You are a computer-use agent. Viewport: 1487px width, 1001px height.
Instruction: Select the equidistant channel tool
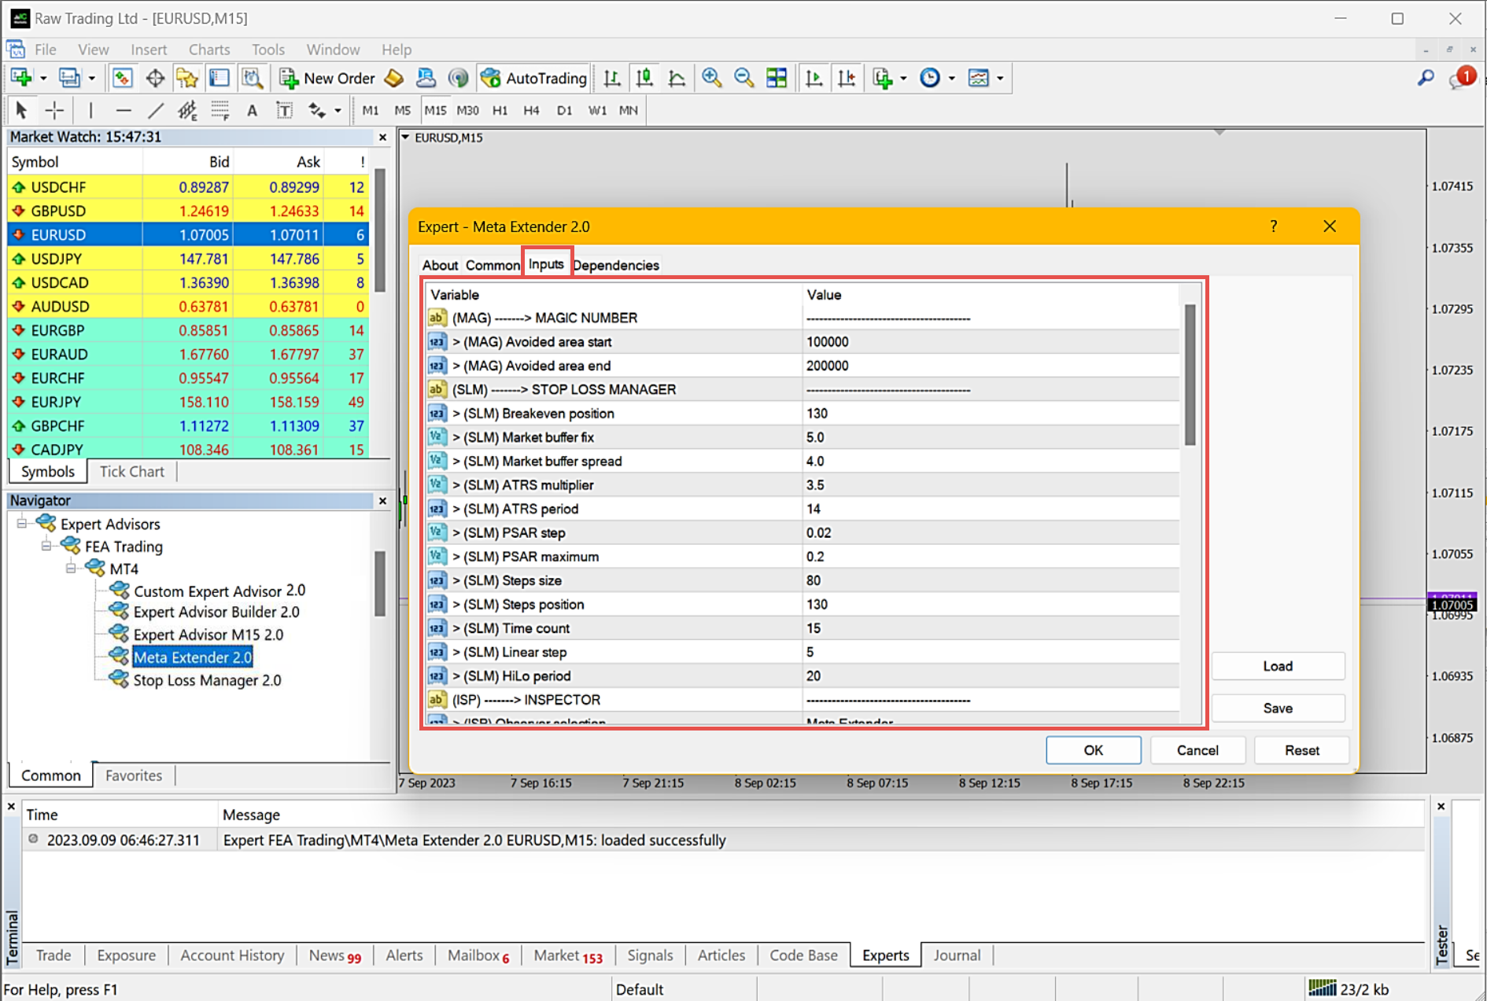187,110
